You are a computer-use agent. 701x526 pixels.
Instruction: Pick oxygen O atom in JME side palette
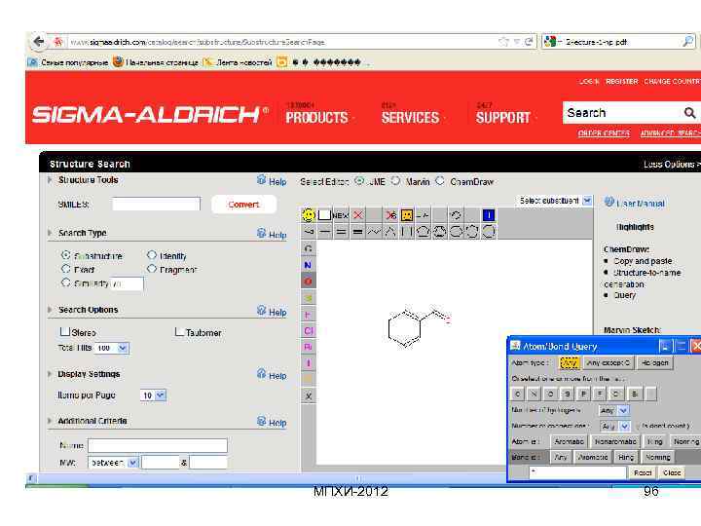coord(308,282)
